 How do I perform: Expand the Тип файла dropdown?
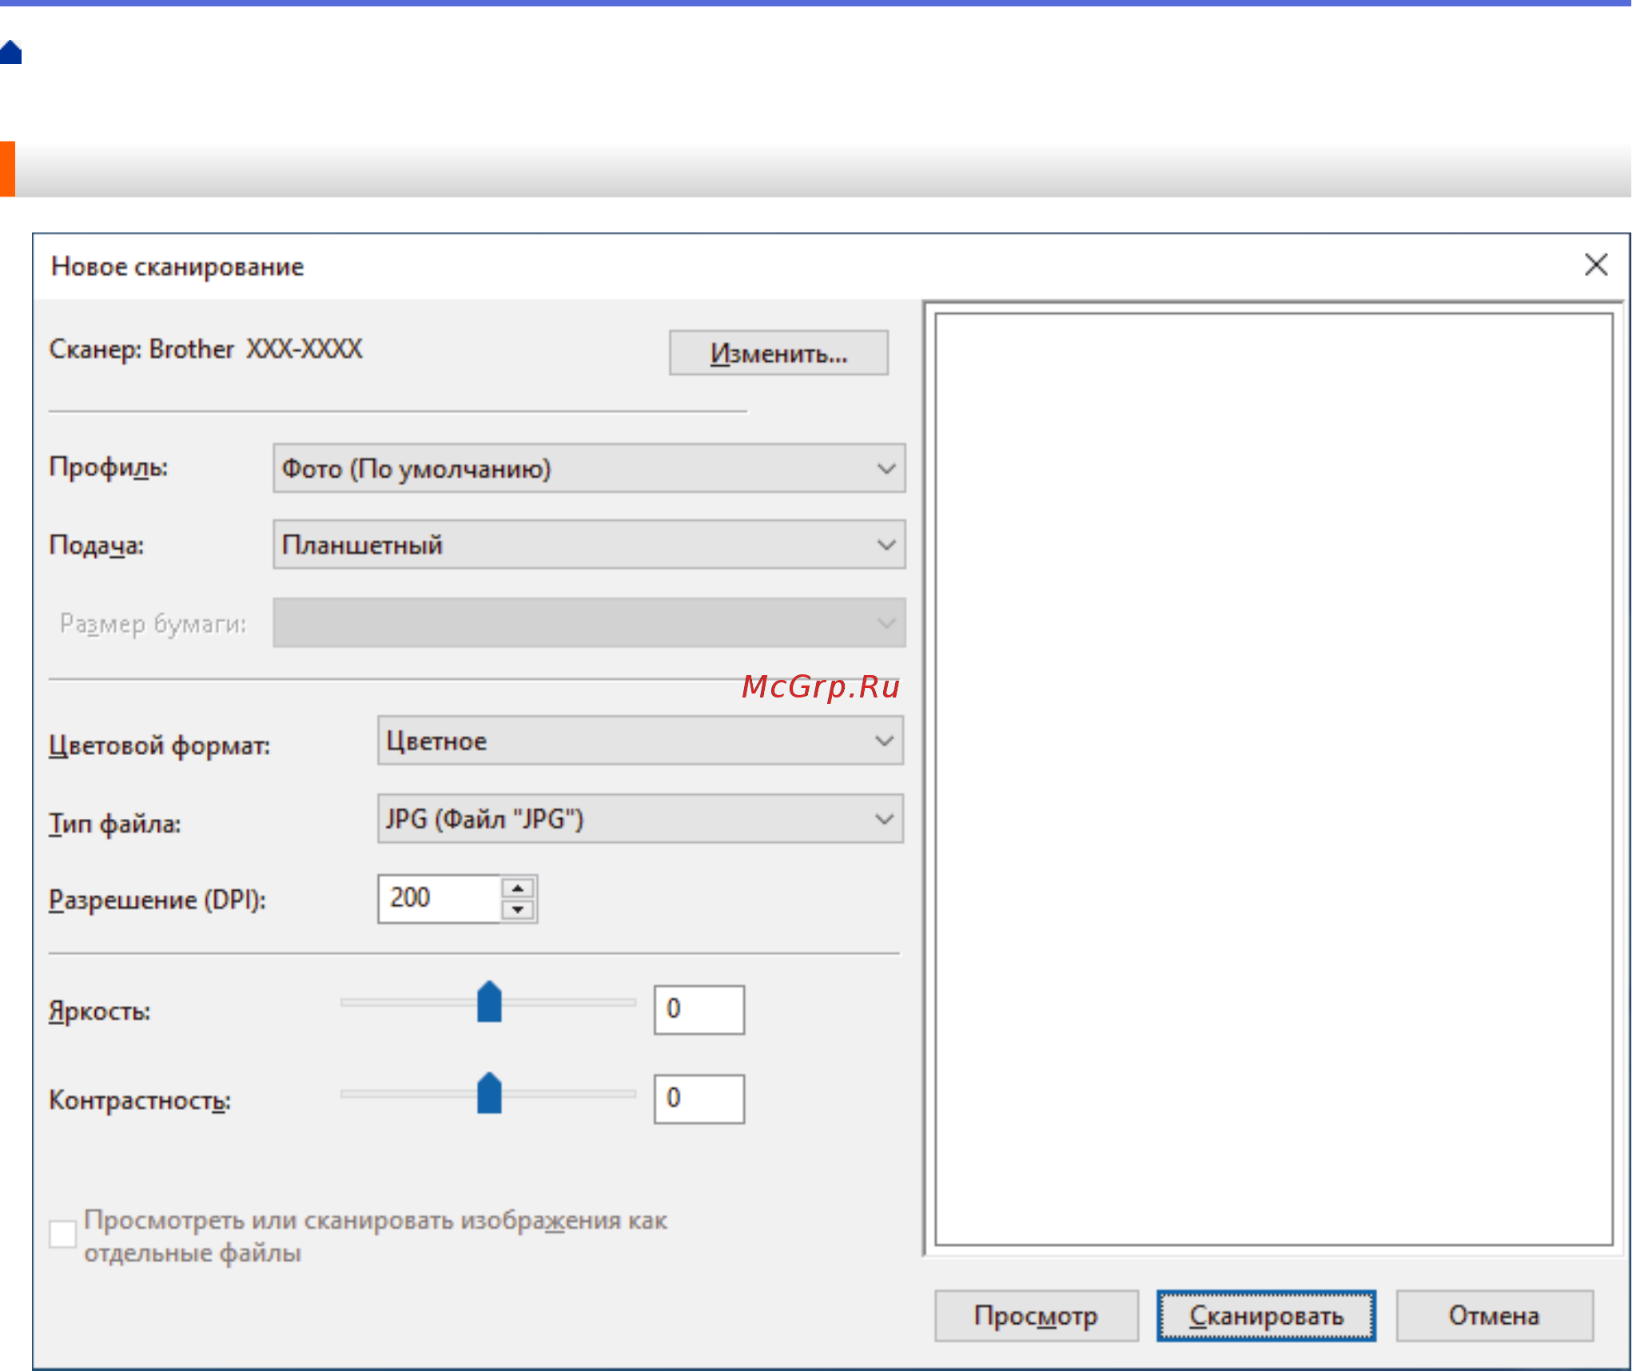coord(883,818)
